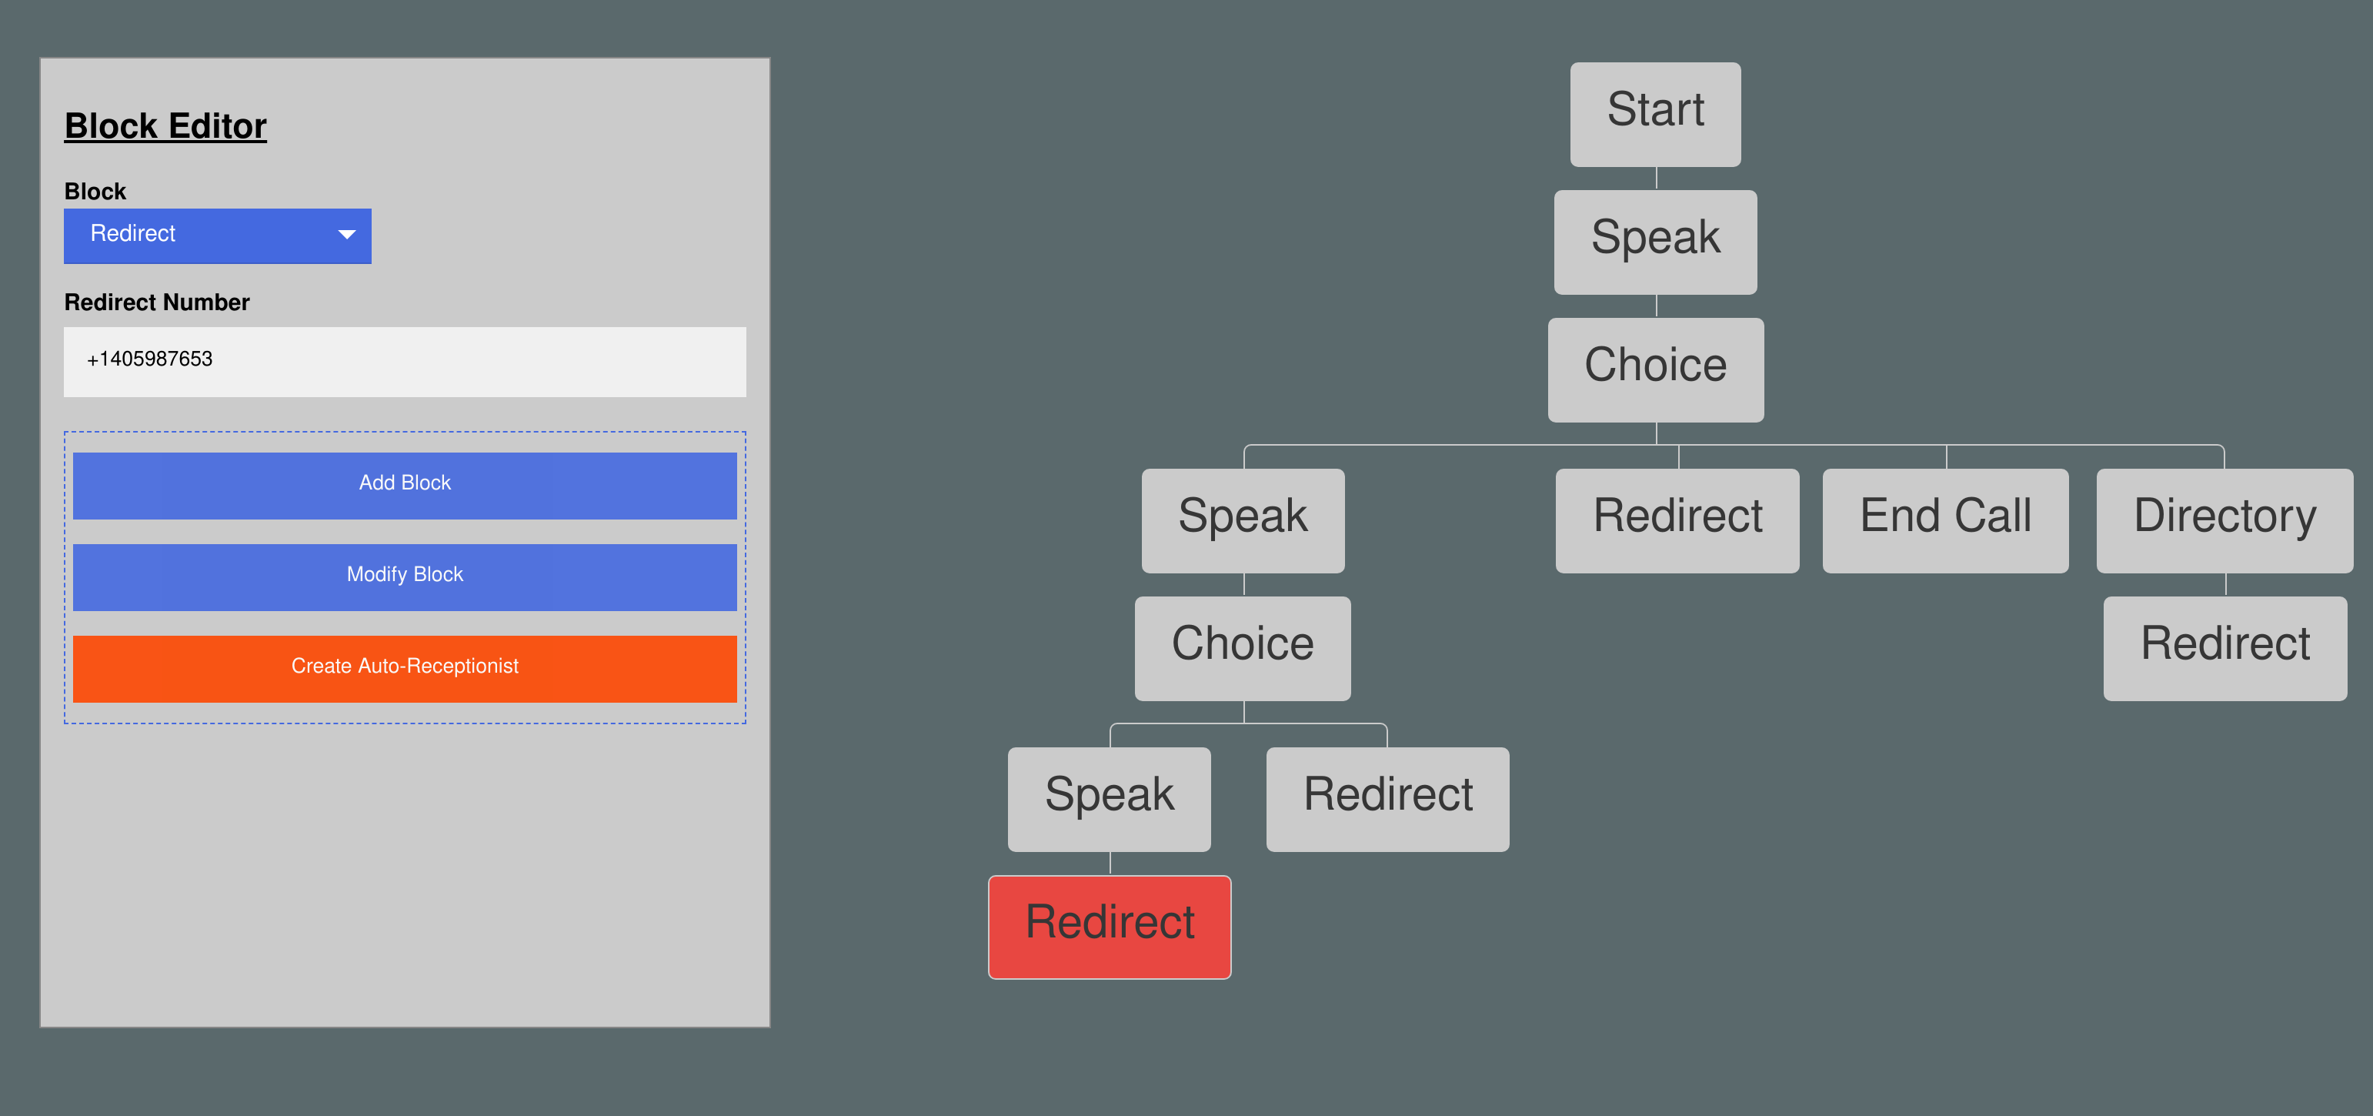Select the Speak node left of top Redirect
2373x1116 pixels.
coord(1242,520)
